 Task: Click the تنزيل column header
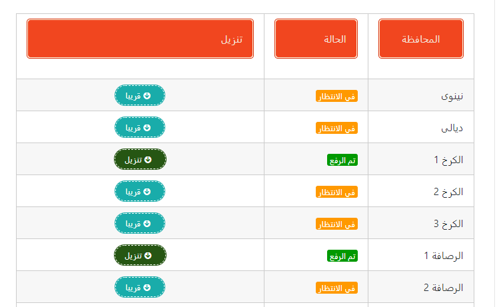pyautogui.click(x=140, y=39)
